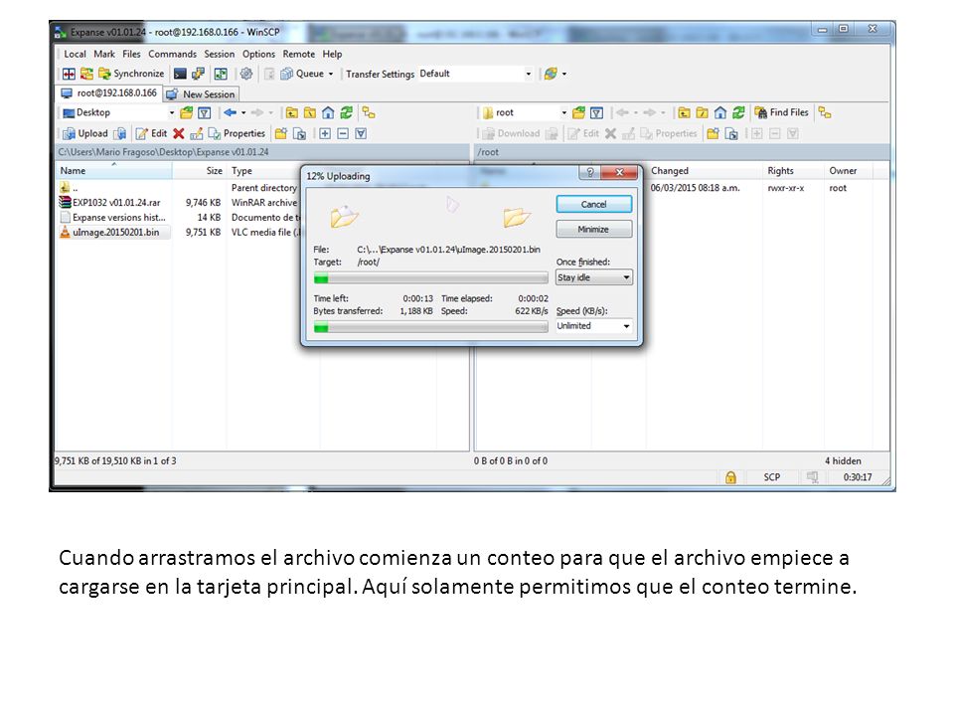Select the uImage.20150201.bin file

pos(115,232)
